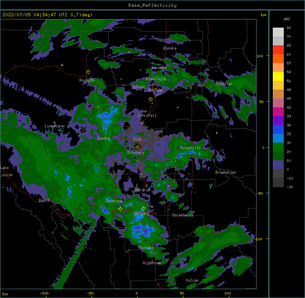This screenshot has width=305, height=298.
Task: Click the Innisfail city label
Action: pos(147,115)
